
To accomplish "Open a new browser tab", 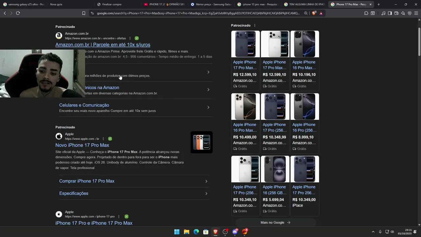I will (x=379, y=4).
